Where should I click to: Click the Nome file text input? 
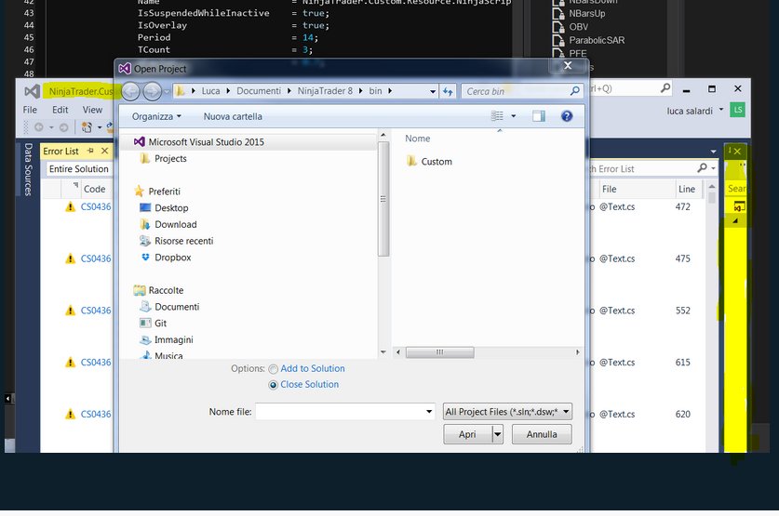pos(340,412)
